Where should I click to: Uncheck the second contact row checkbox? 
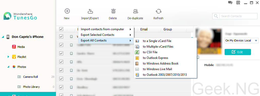[x=61, y=45]
